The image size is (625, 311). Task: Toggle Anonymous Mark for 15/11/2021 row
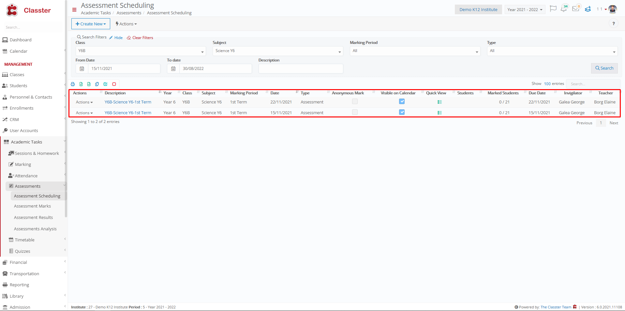355,112
